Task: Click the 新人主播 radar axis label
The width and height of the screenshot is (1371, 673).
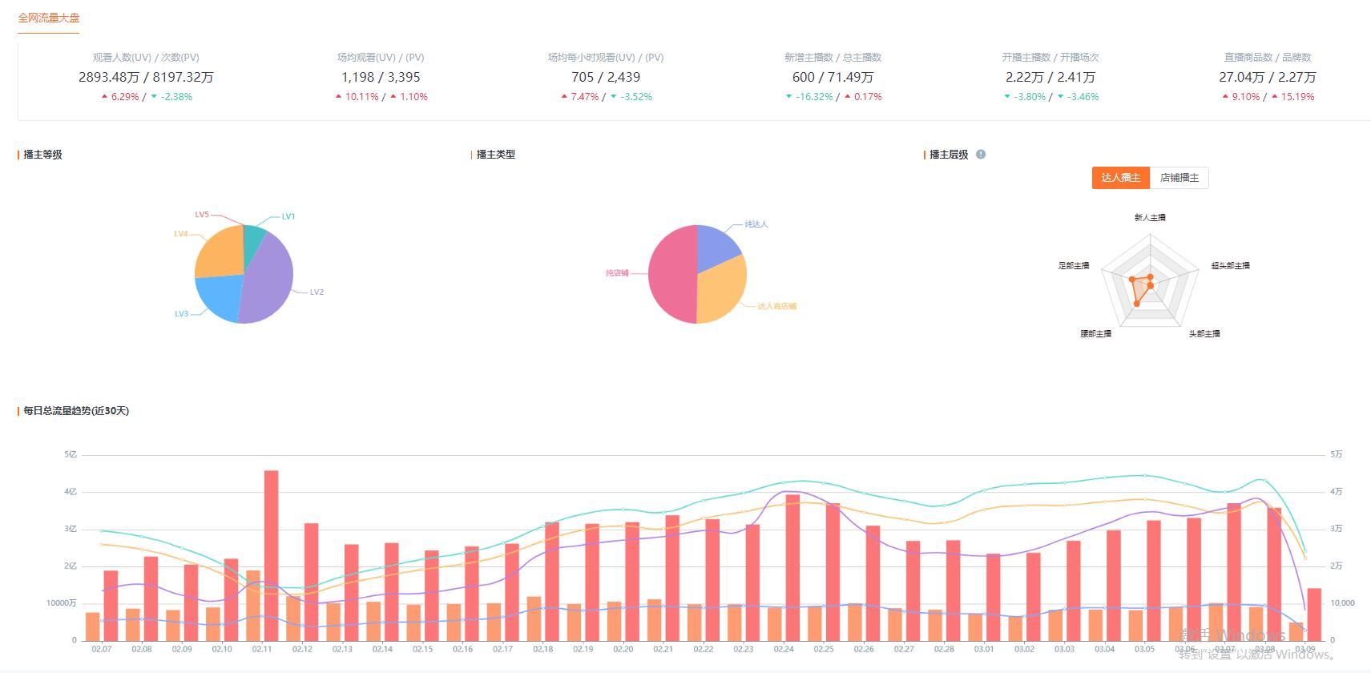Action: coord(1150,218)
